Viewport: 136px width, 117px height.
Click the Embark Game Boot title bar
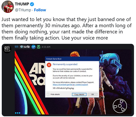click(x=72, y=59)
